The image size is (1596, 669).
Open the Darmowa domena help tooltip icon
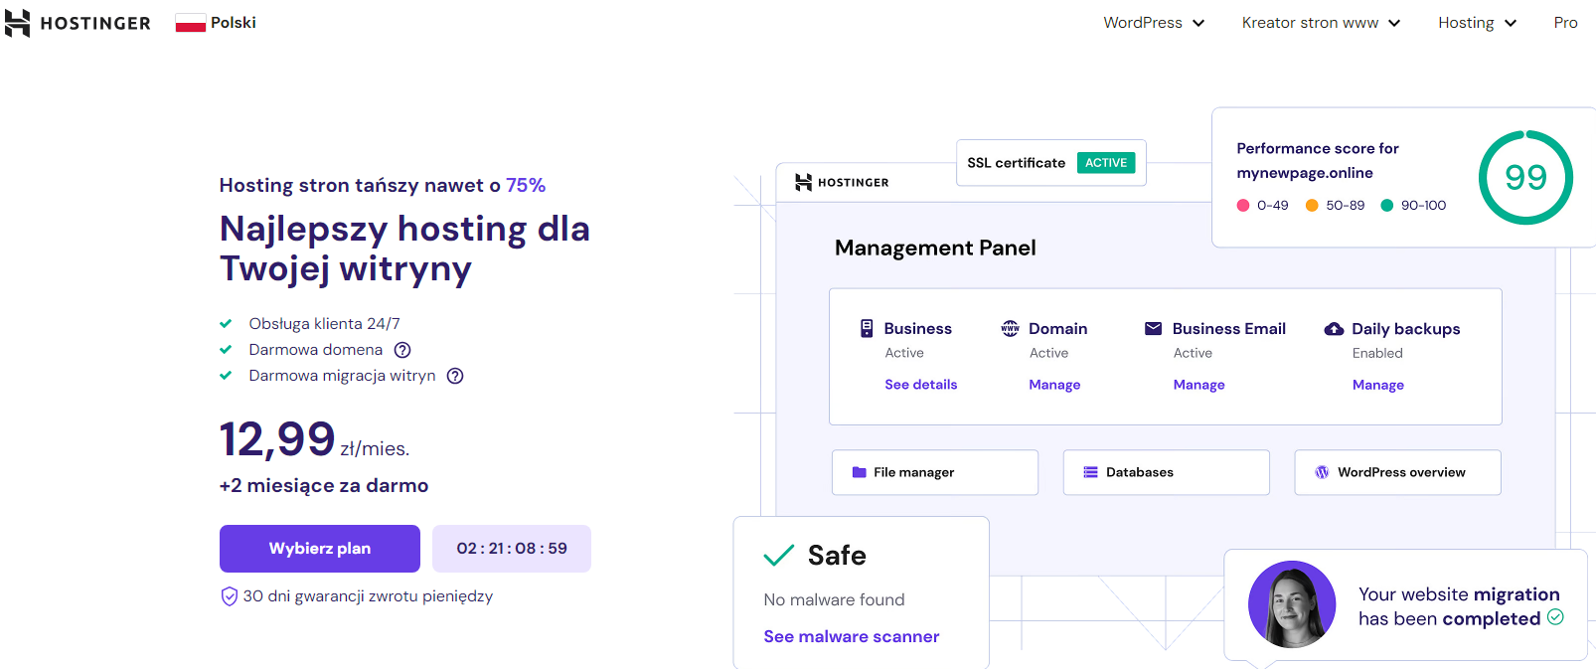(x=402, y=350)
